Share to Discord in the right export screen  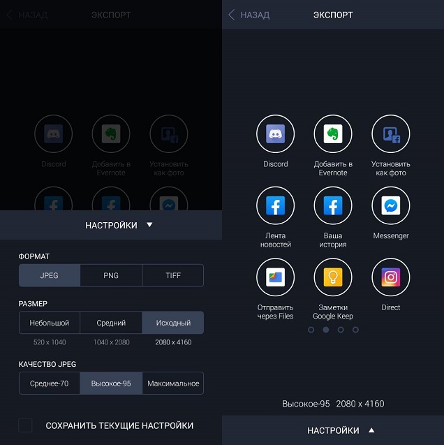(x=275, y=133)
